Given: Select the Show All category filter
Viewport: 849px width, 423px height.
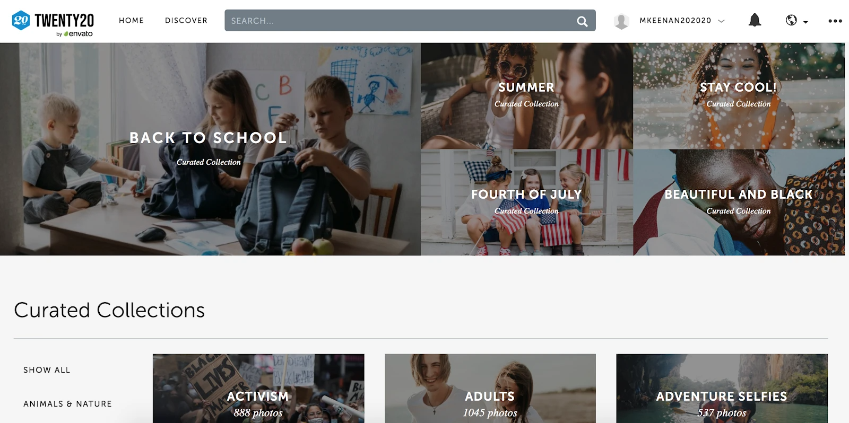Looking at the screenshot, I should (47, 370).
